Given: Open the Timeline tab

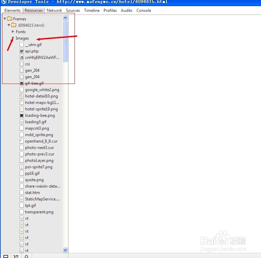Looking at the screenshot, I should [x=92, y=10].
